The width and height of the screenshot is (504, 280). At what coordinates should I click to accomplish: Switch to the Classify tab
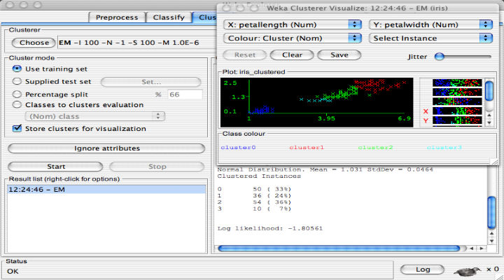(x=169, y=17)
